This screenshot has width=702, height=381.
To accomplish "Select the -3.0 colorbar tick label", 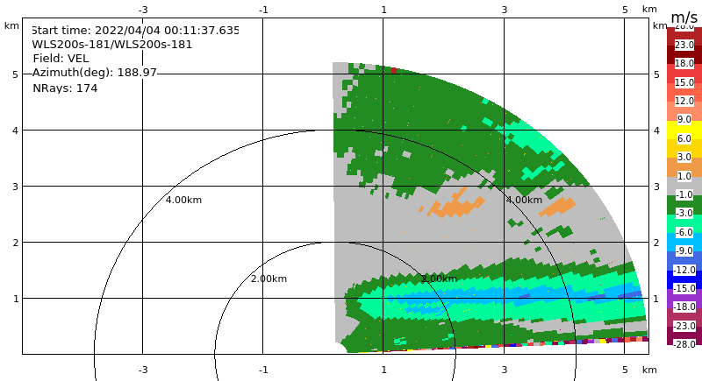I will coord(684,213).
